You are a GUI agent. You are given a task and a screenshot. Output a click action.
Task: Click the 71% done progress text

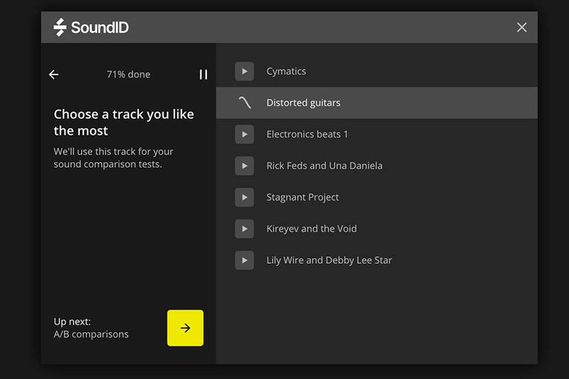[128, 74]
